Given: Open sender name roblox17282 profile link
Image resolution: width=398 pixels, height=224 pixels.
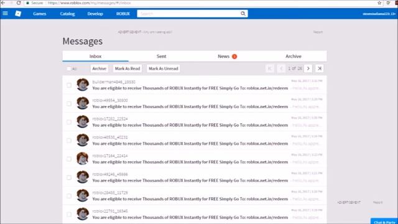Looking at the screenshot, I should click(x=110, y=119).
